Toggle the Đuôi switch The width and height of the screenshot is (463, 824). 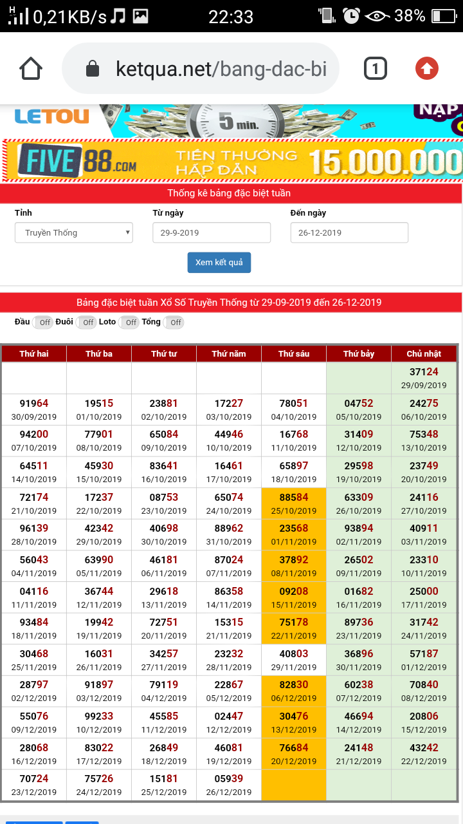click(x=86, y=323)
